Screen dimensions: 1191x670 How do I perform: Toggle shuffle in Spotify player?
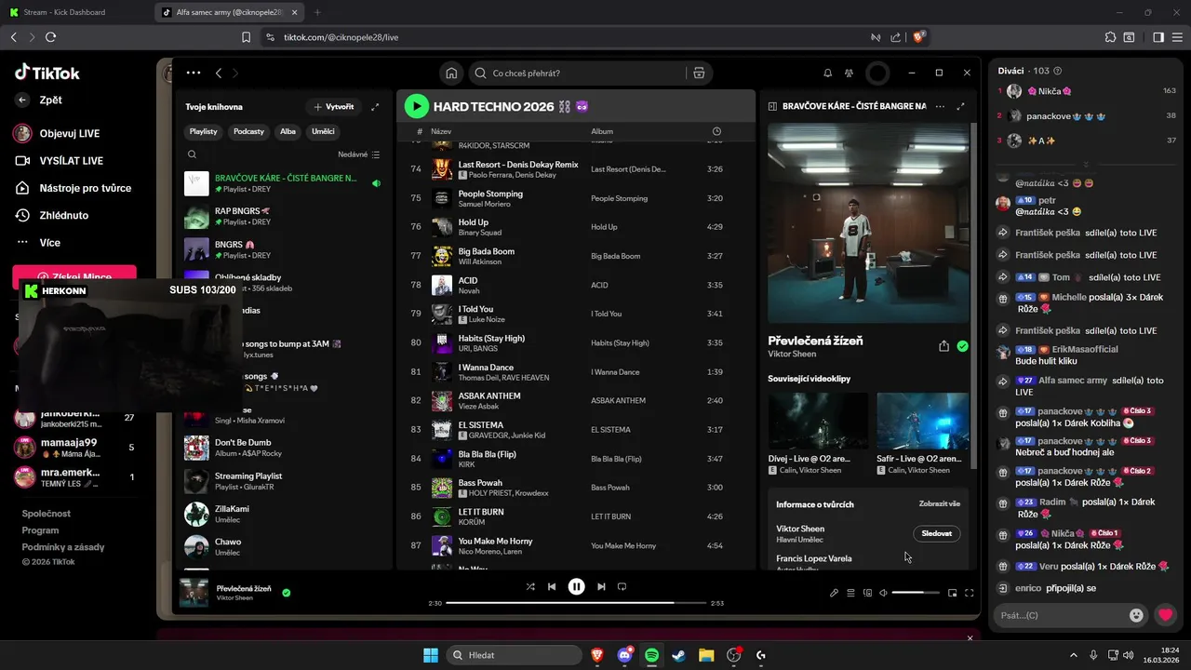(530, 586)
